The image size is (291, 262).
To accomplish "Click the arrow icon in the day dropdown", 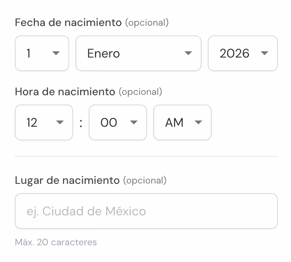I will tap(56, 53).
